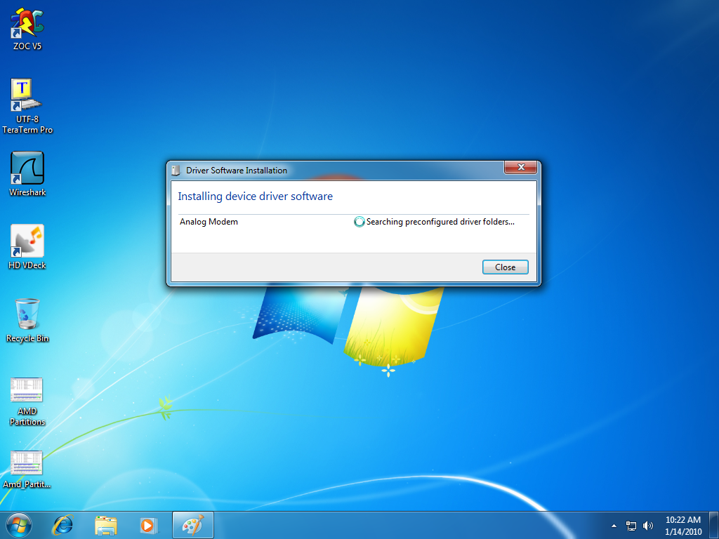The height and width of the screenshot is (539, 719).
Task: Click the network status tray icon
Action: coord(631,525)
